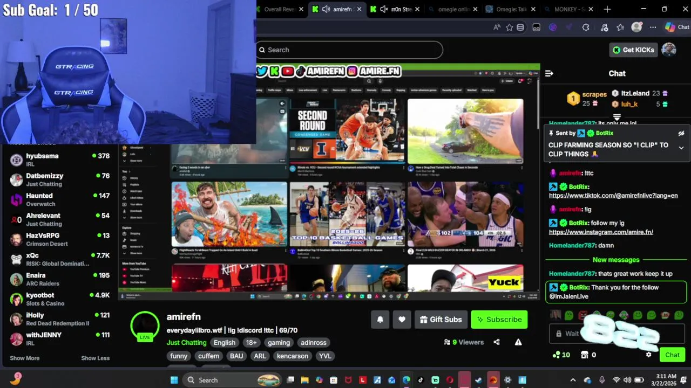Open instagram.com/amire.fn link in chat
Screen dimensions: 691x388
click(x=601, y=232)
